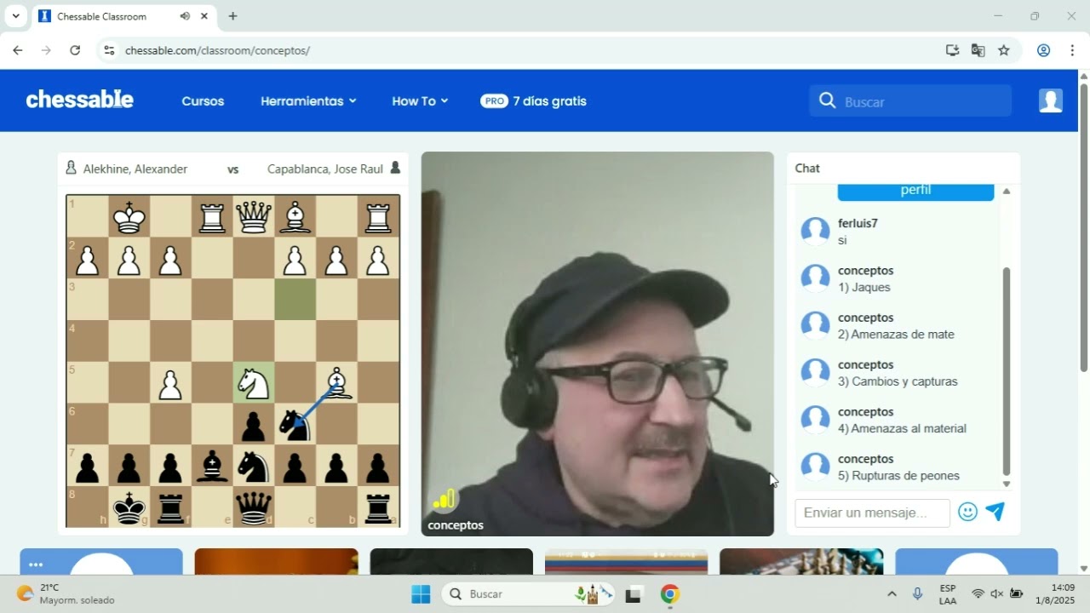Click the message '3) Cambios y capturas'
The image size is (1090, 613).
[898, 381]
